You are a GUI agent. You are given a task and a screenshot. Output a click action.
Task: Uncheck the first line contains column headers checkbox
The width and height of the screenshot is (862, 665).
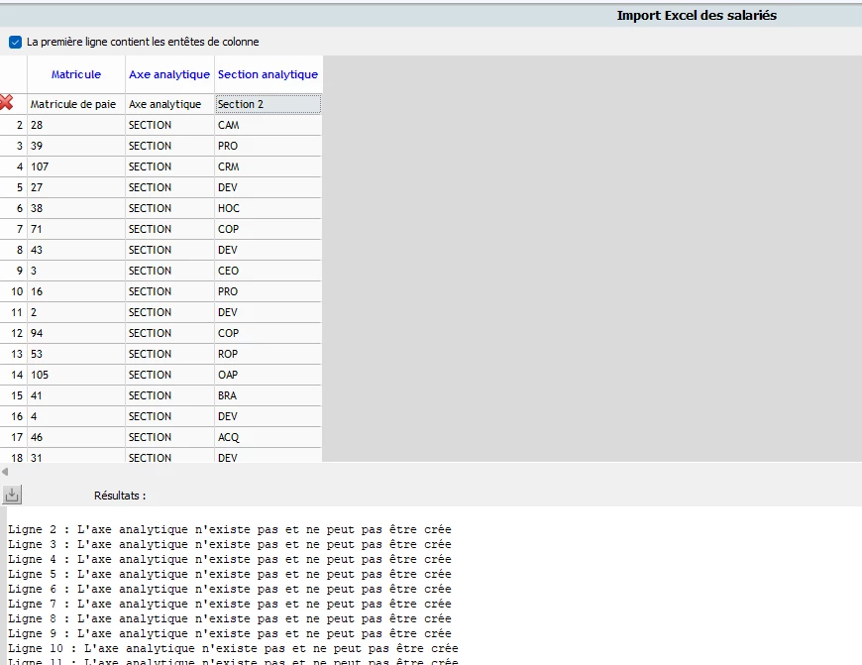coord(16,42)
